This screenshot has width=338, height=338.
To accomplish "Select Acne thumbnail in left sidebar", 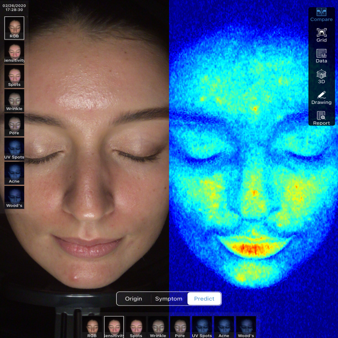I will point(14,173).
